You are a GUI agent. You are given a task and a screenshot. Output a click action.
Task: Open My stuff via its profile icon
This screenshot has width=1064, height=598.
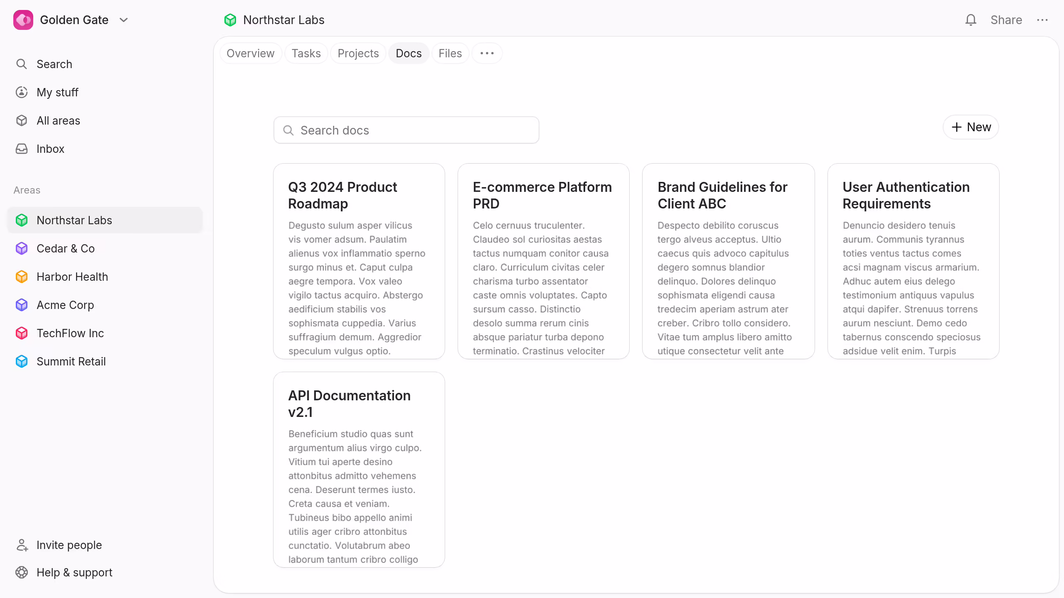pyautogui.click(x=22, y=92)
